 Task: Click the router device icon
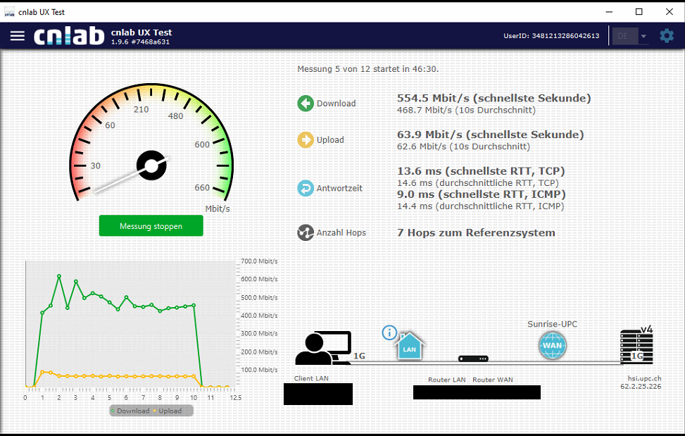tap(473, 359)
